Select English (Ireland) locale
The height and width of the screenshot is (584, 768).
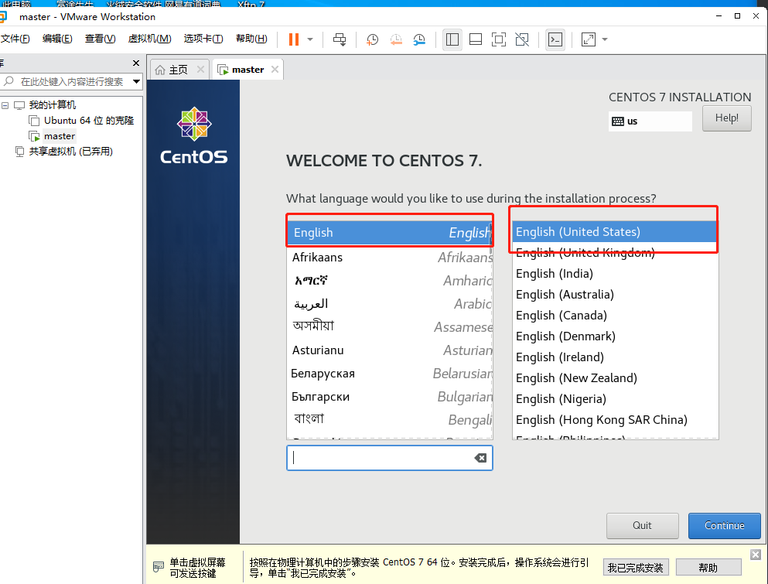pos(615,357)
